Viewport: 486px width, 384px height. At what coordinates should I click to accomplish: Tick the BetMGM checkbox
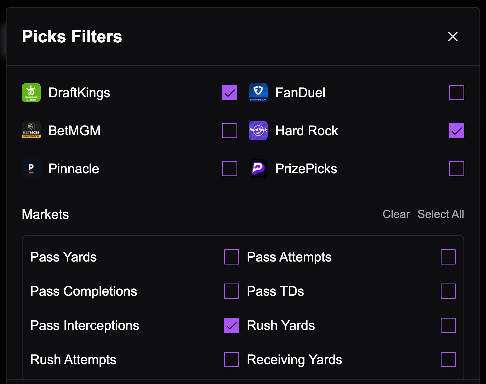229,131
